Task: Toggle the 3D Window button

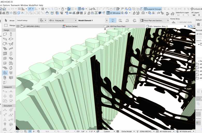Action: [x=113, y=13]
